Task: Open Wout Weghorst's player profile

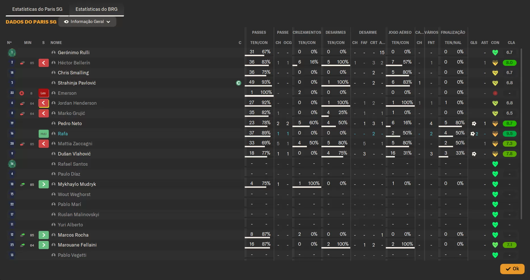Action: (x=74, y=194)
